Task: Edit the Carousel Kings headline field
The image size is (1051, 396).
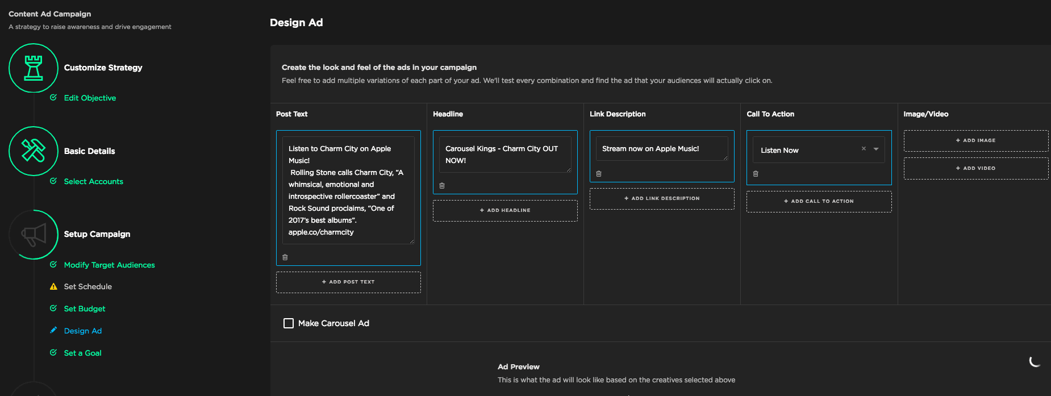Action: click(x=505, y=155)
